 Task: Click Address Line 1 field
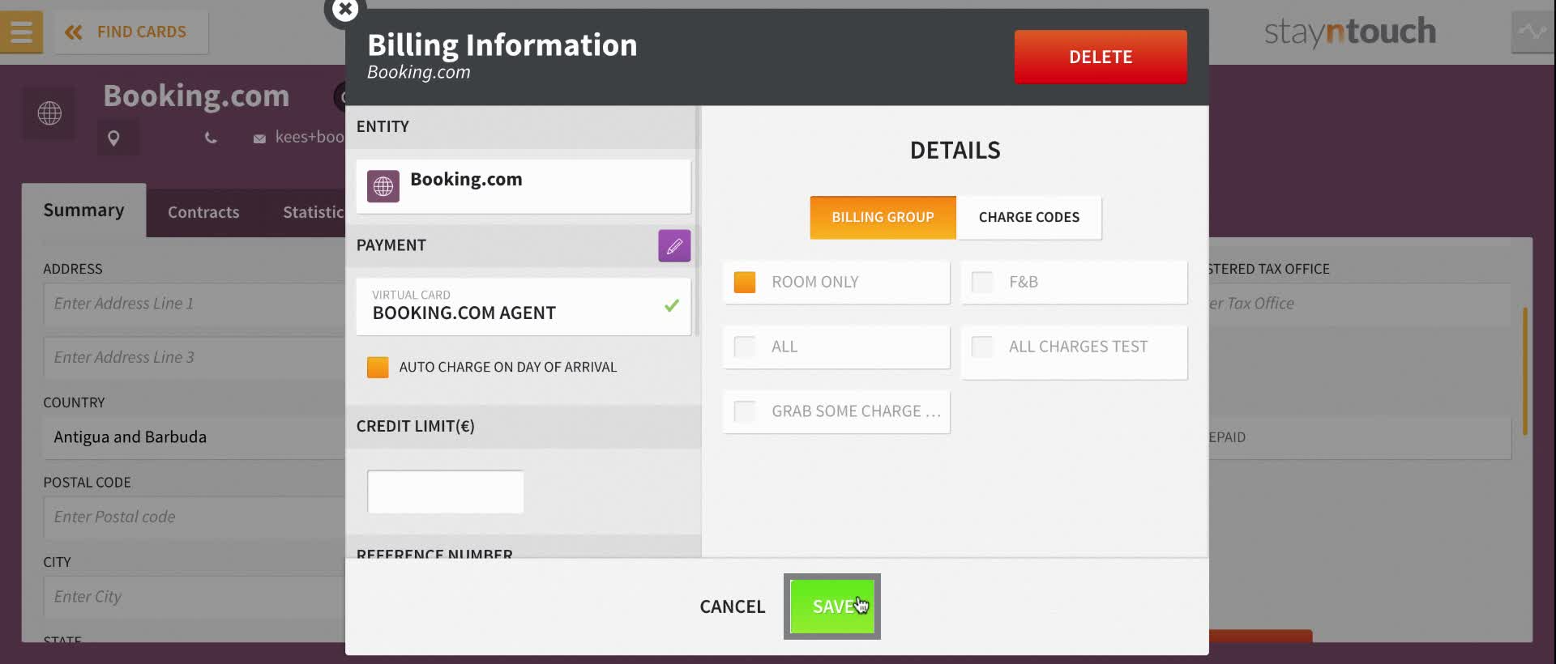[194, 304]
